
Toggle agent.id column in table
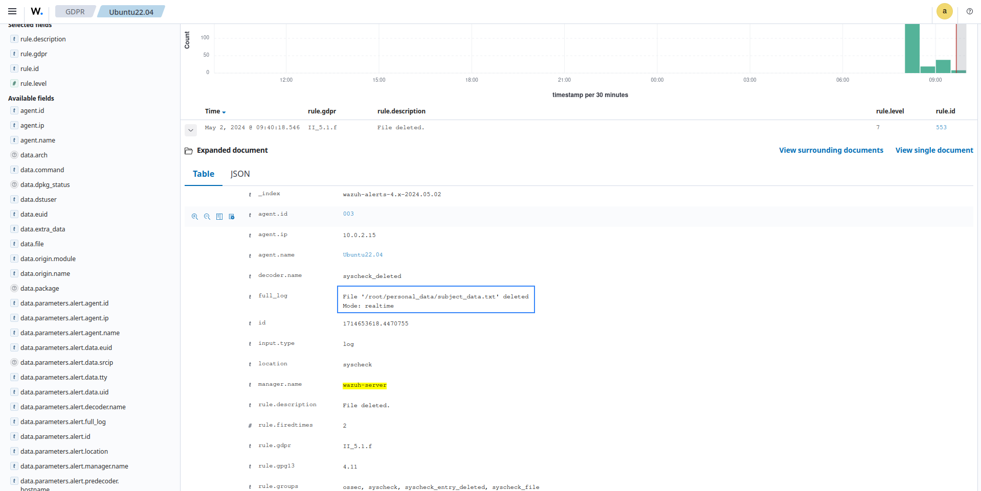(219, 217)
